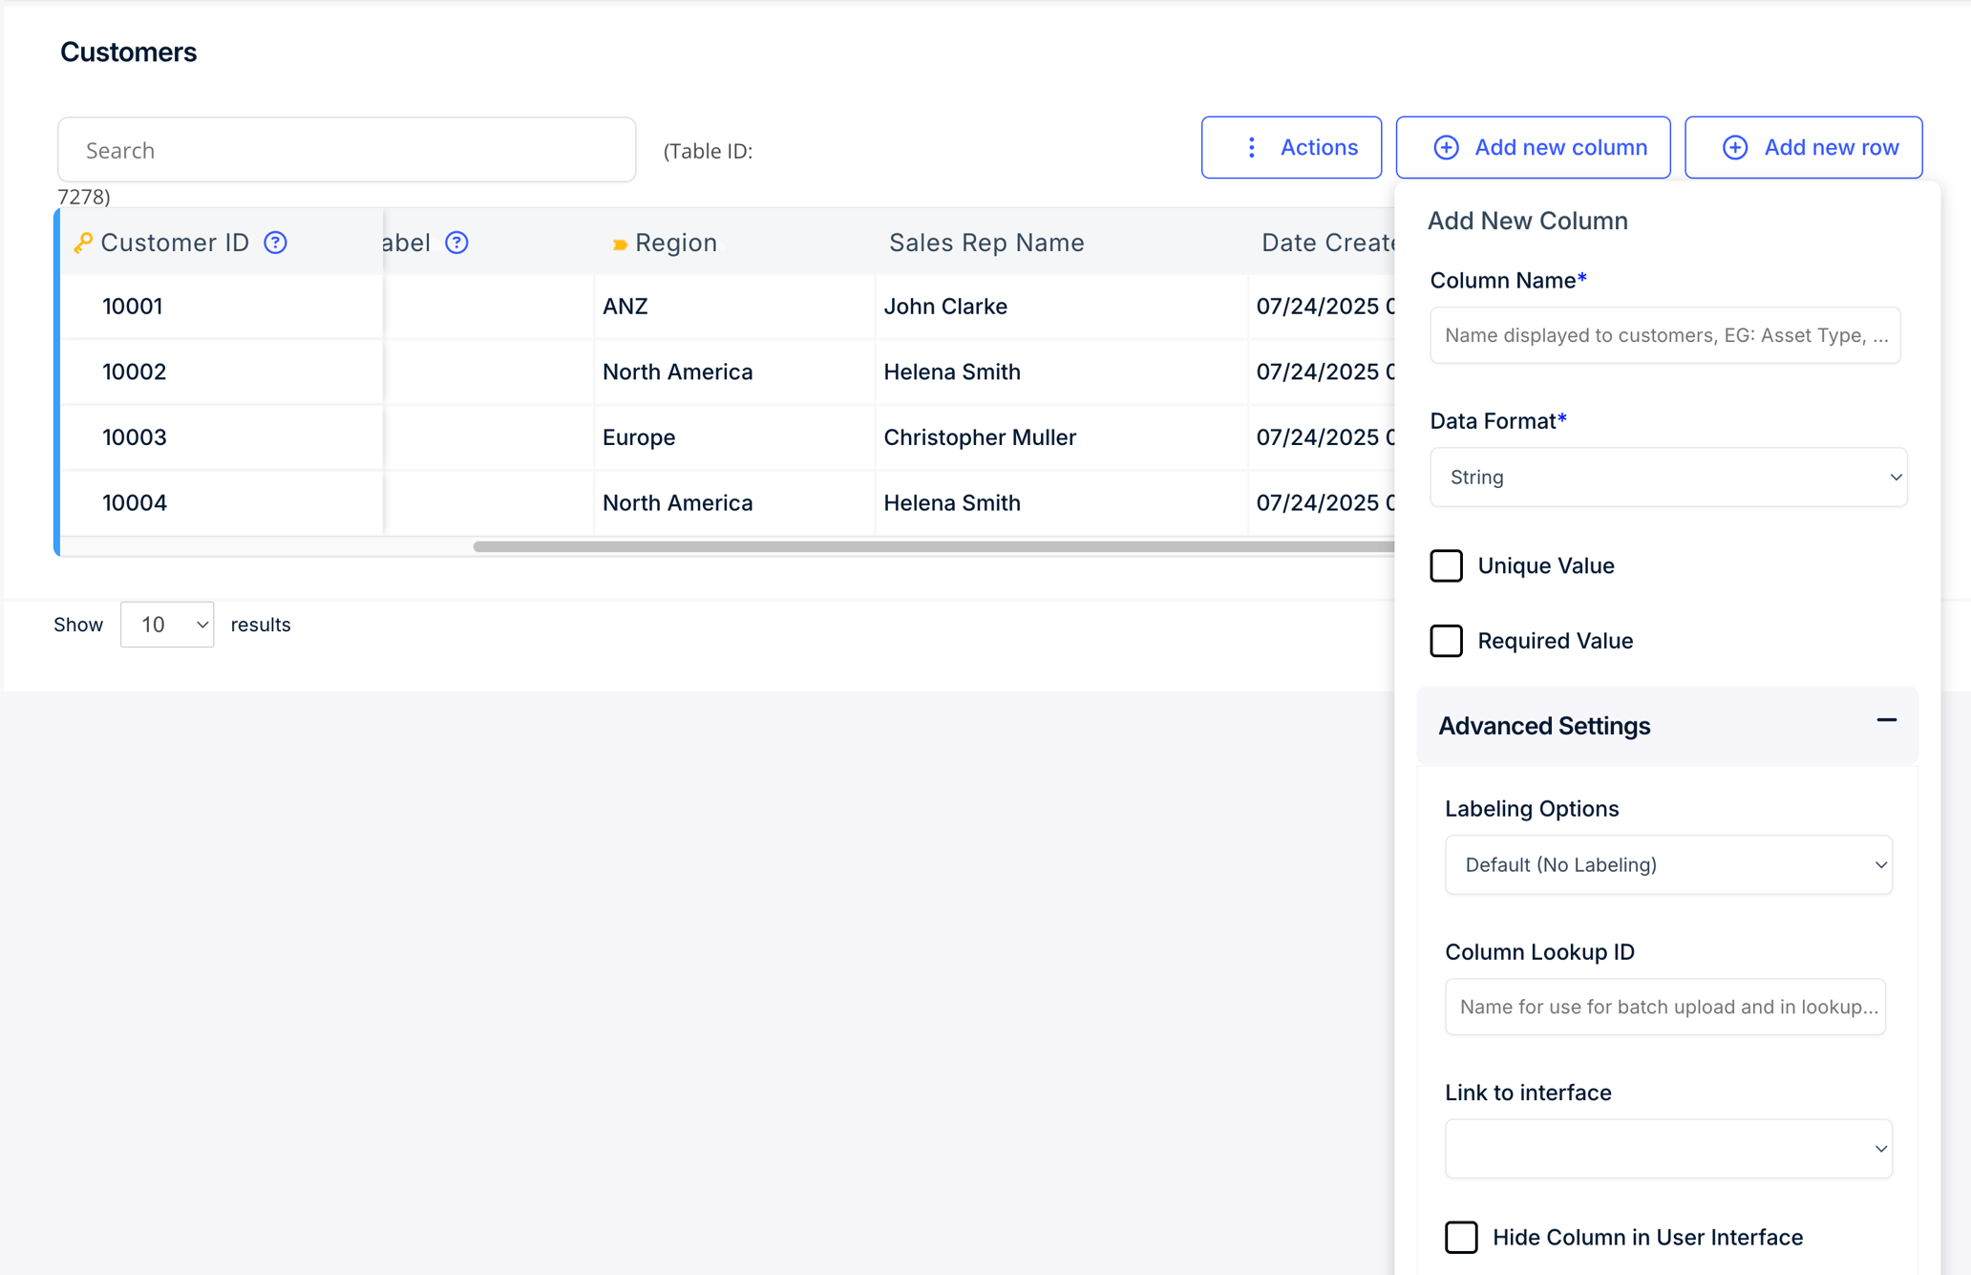Click the yellow tag icon beside Region
This screenshot has width=1971, height=1275.
620,244
